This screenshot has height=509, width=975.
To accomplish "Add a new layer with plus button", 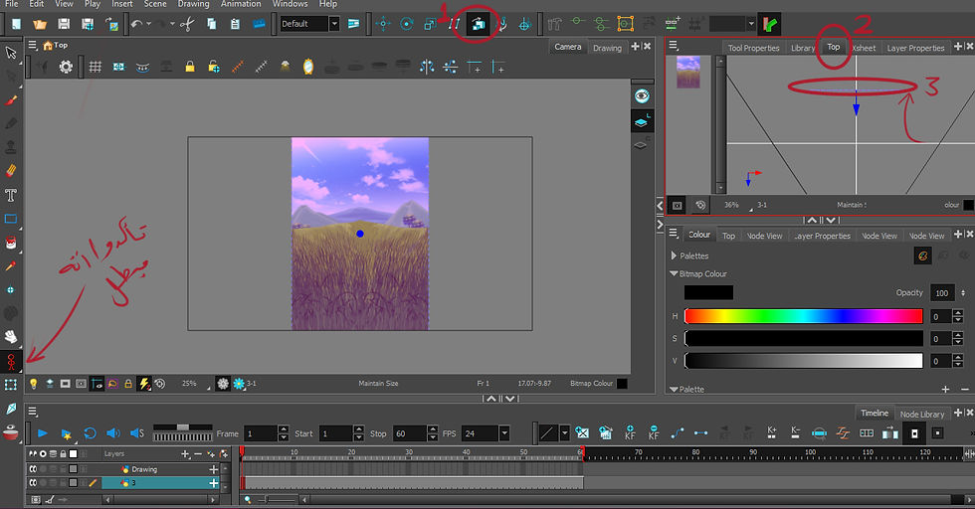I will (185, 454).
